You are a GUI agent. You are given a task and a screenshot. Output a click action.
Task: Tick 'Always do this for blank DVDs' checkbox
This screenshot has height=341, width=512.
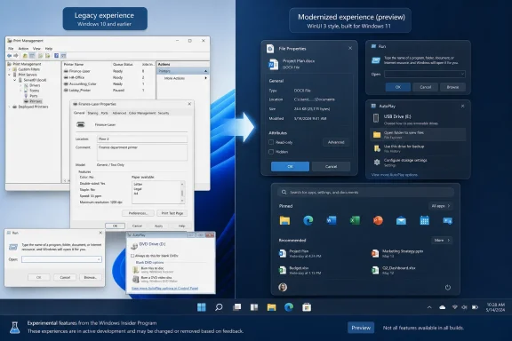point(132,256)
